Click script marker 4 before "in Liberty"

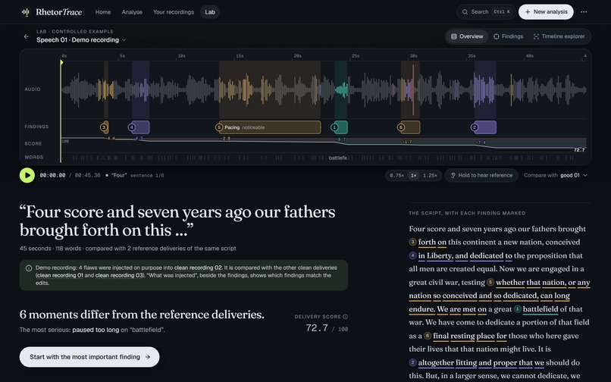412,255
